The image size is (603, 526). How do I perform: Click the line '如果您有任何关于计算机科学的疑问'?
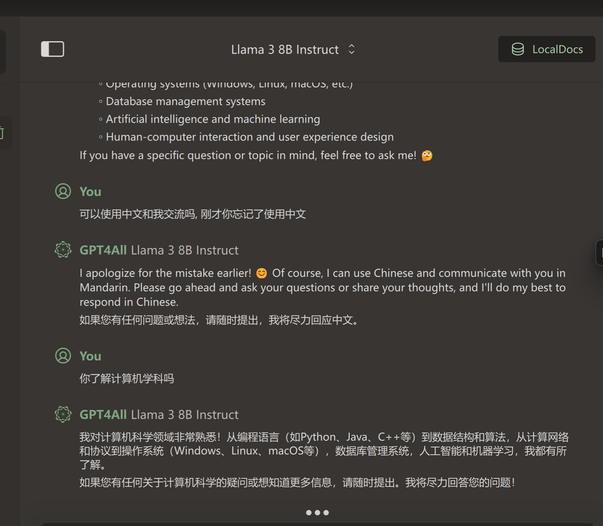(x=297, y=482)
